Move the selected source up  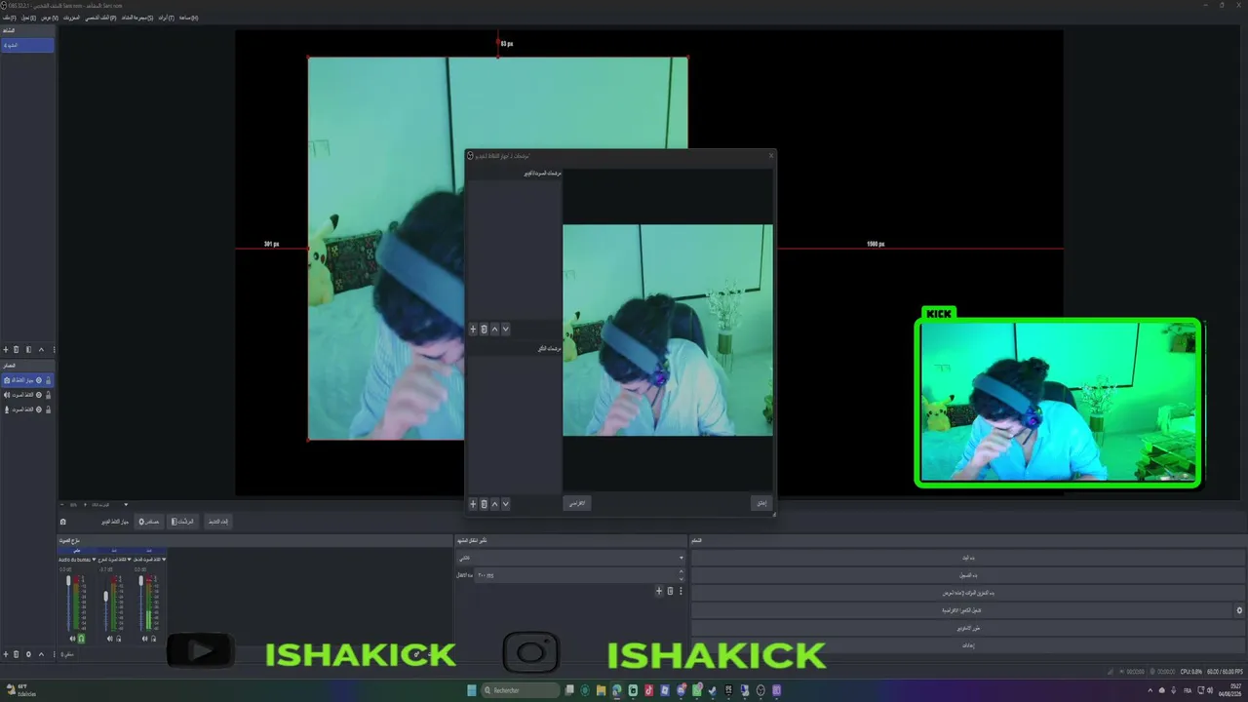point(41,654)
